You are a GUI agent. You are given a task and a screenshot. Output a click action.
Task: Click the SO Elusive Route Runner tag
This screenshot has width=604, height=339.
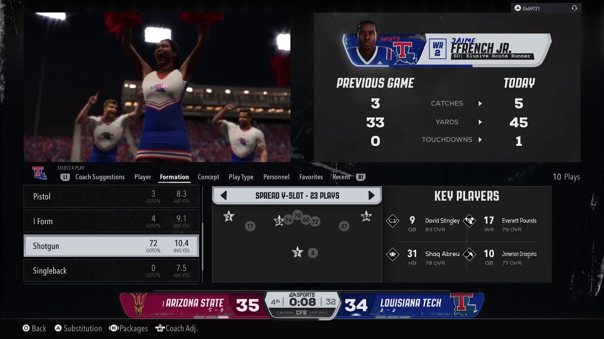(x=492, y=56)
